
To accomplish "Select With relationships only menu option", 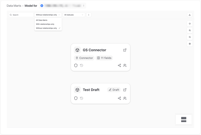I will tap(48, 24).
